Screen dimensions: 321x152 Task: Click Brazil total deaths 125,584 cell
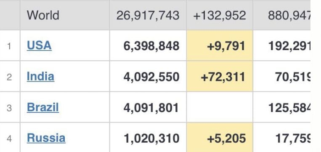tap(282, 107)
